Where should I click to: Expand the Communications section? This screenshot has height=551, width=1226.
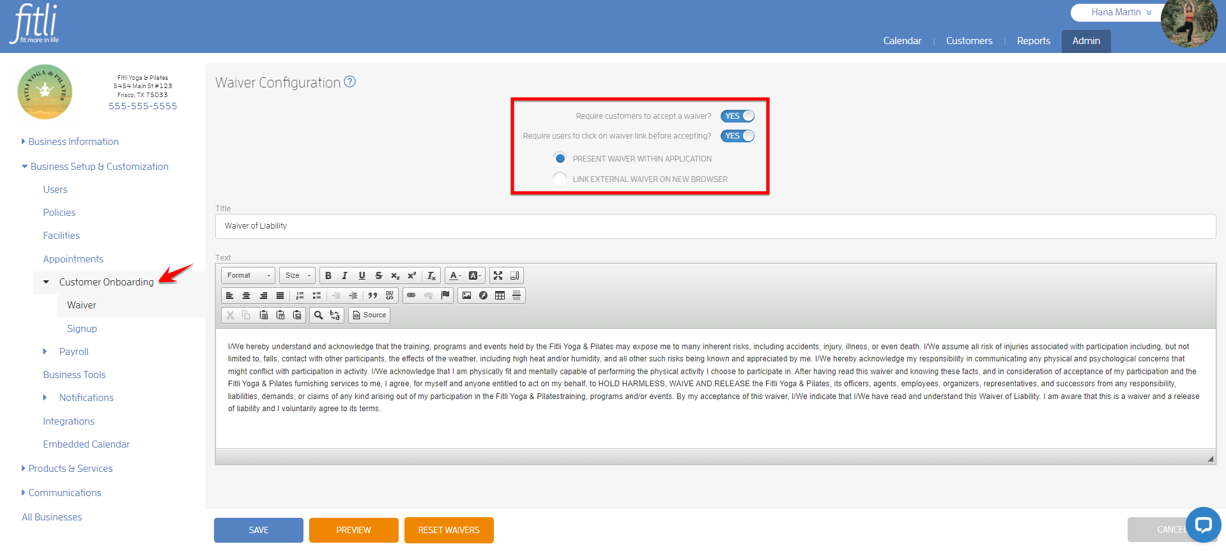pyautogui.click(x=61, y=493)
